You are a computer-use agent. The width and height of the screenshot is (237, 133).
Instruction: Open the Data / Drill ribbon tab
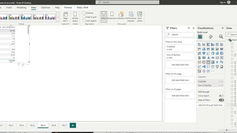(82, 7)
